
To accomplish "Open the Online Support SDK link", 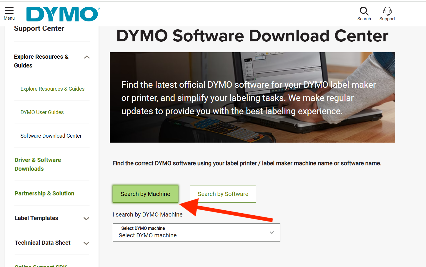I will (x=41, y=266).
